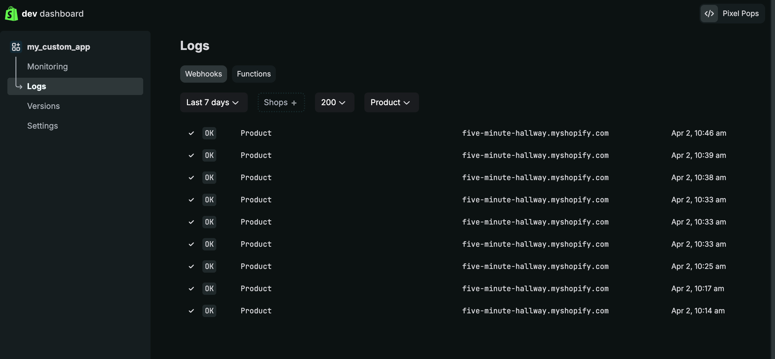Click the my_custom_app grid icon
This screenshot has height=359, width=775.
coord(16,47)
